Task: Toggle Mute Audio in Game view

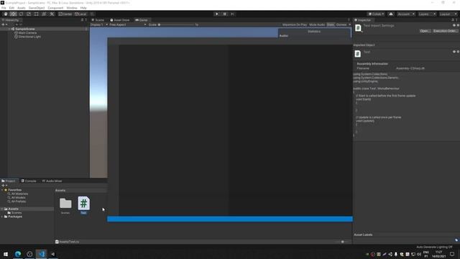Action: (317, 24)
